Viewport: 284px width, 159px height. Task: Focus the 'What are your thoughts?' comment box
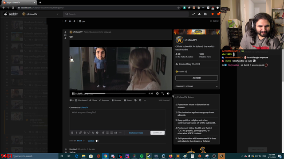pos(118,120)
